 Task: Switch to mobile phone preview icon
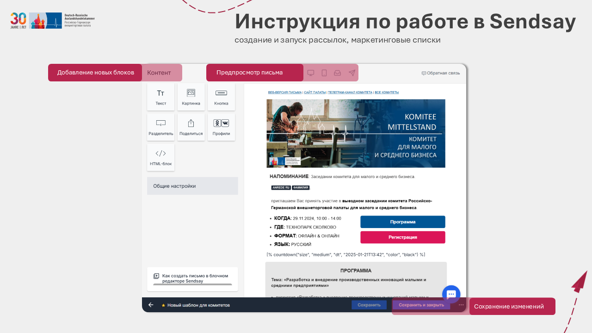[324, 73]
